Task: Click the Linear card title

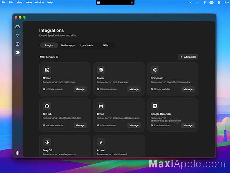Action: 101,78
